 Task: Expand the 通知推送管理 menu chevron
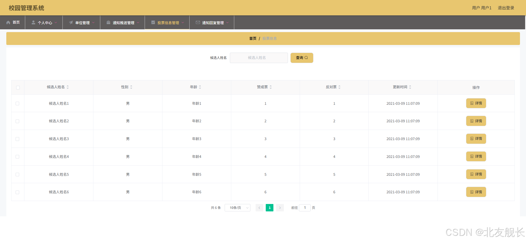point(138,22)
